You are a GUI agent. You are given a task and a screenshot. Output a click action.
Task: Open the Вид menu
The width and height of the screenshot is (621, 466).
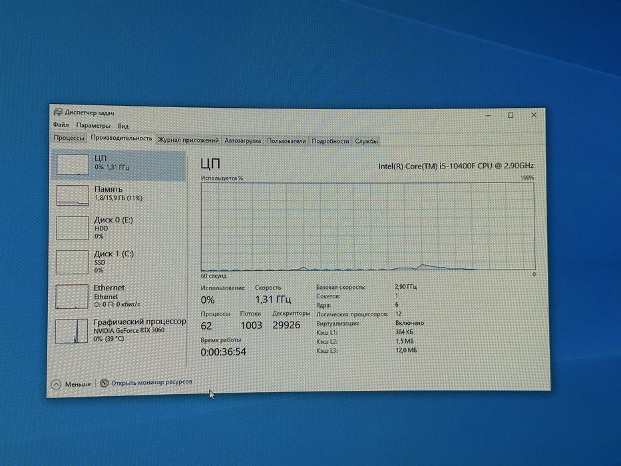122,126
